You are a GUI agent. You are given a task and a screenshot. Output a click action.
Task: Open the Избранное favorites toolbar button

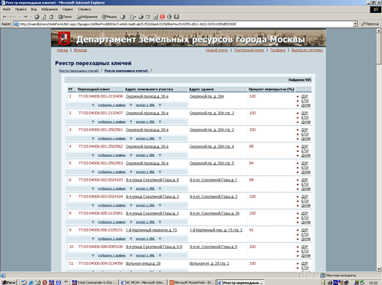pyautogui.click(x=87, y=17)
